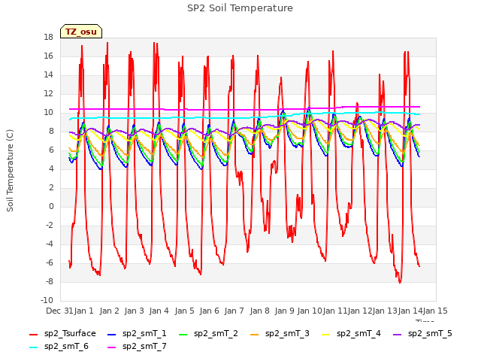Click the yellow sp2_smT_4 legend swatch
Viewport: 481px width, 361px height.
pyautogui.click(x=326, y=334)
